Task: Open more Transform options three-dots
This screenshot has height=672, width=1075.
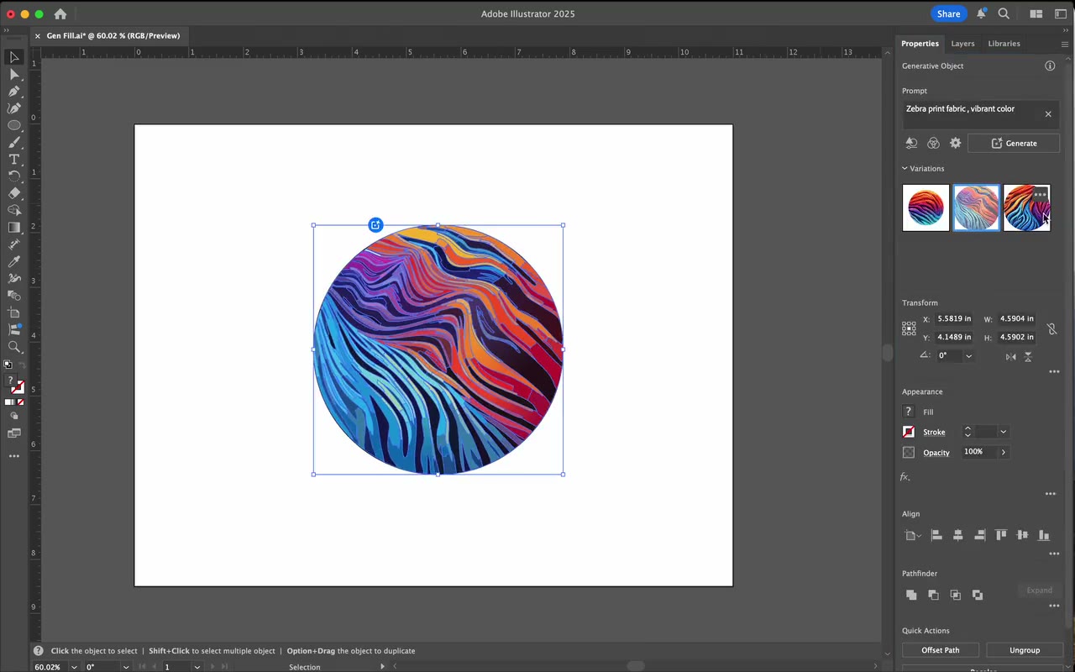Action: point(1054,372)
